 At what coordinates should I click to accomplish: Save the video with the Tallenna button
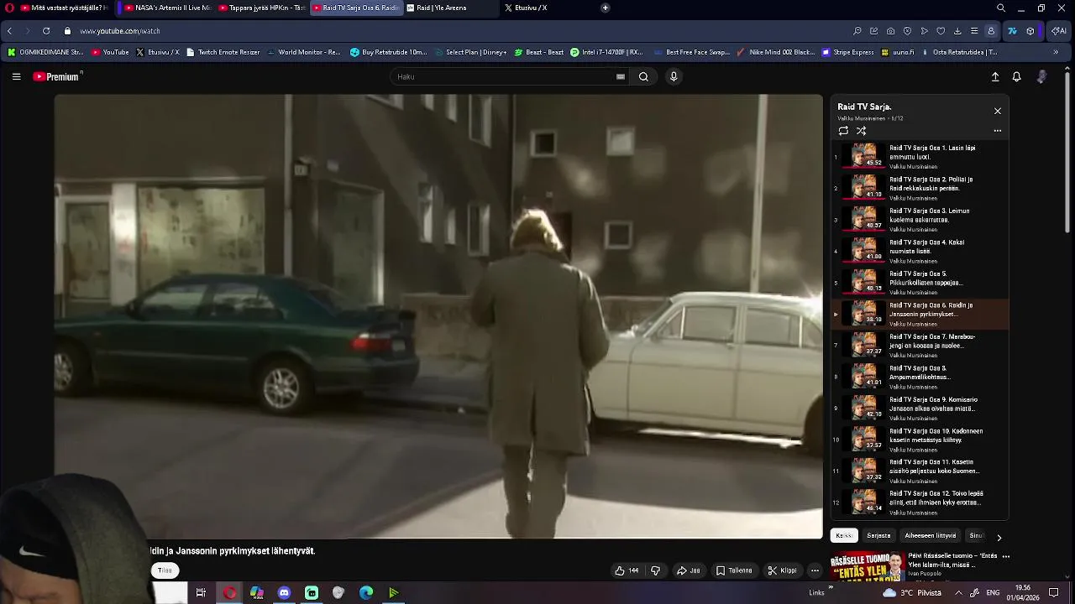[734, 570]
